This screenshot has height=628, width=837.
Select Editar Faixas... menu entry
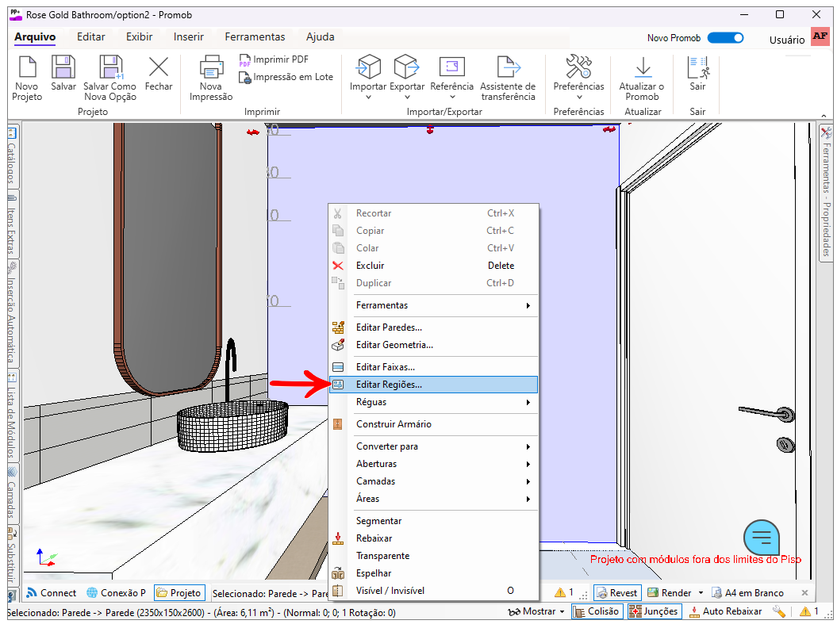point(433,367)
